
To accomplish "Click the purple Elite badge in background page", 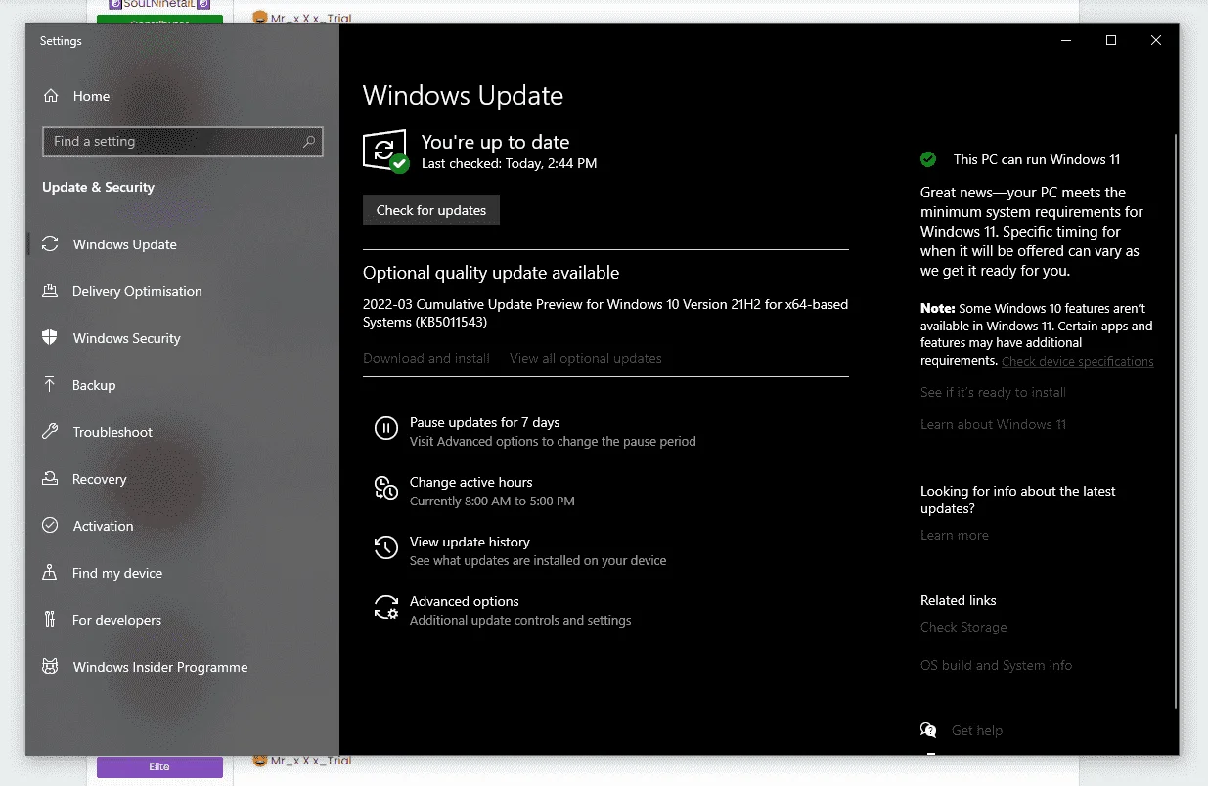I will click(159, 767).
